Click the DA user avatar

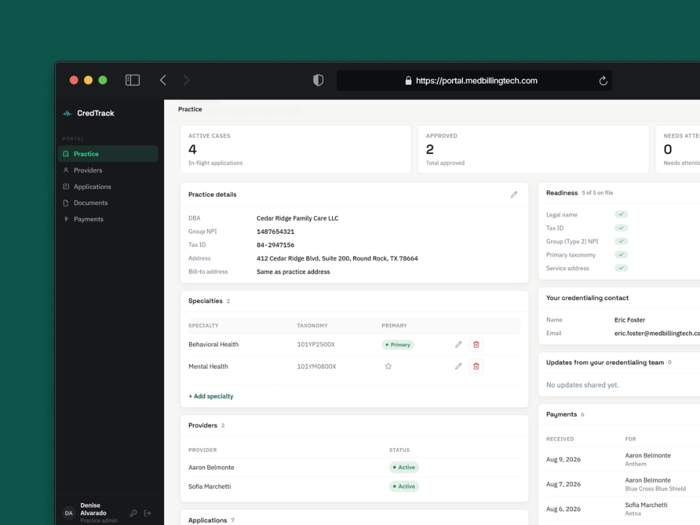[68, 513]
